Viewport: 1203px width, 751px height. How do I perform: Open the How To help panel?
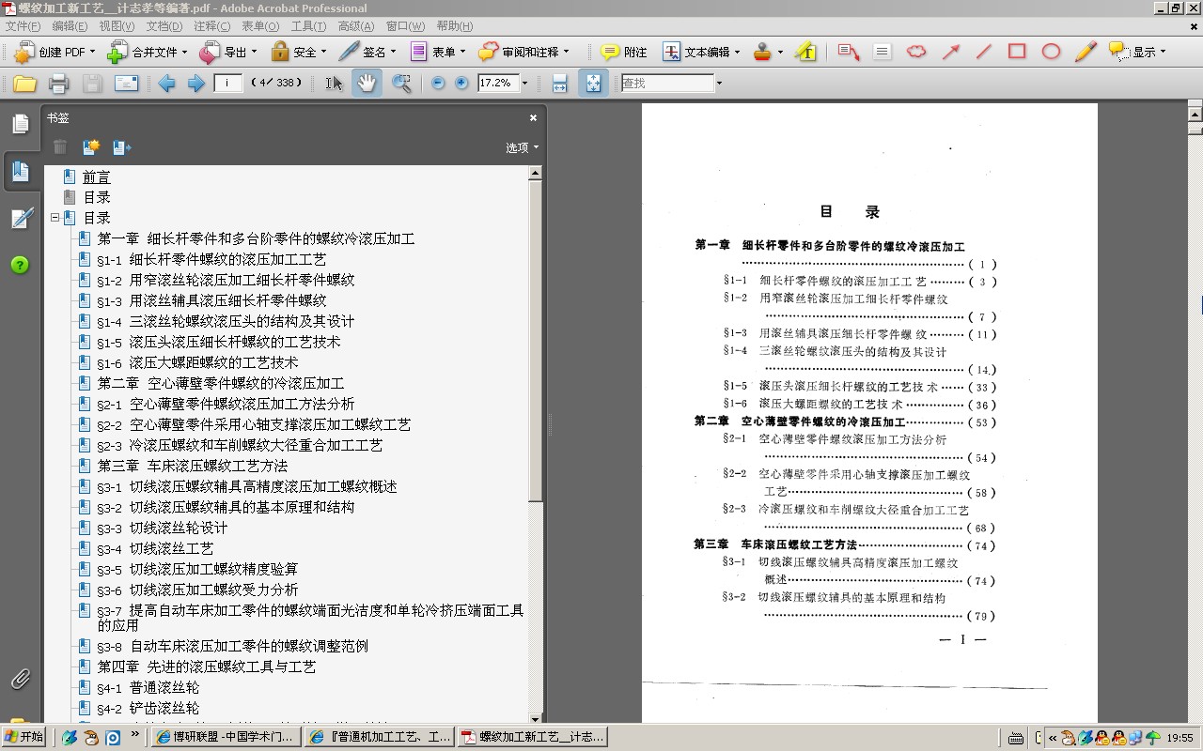tap(20, 265)
